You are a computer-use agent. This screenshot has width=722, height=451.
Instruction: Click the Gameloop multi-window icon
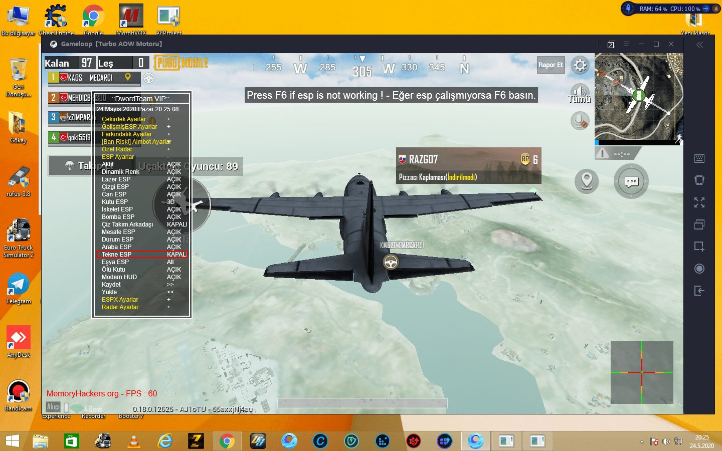click(699, 224)
